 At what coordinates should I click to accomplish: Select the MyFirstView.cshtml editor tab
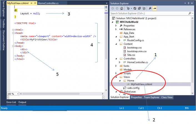pos(18,3)
